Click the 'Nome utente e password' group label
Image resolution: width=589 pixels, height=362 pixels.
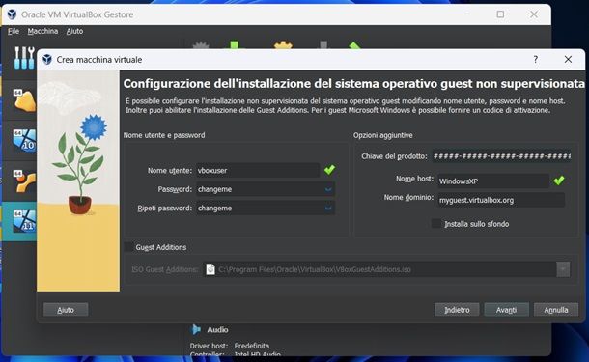coord(164,135)
